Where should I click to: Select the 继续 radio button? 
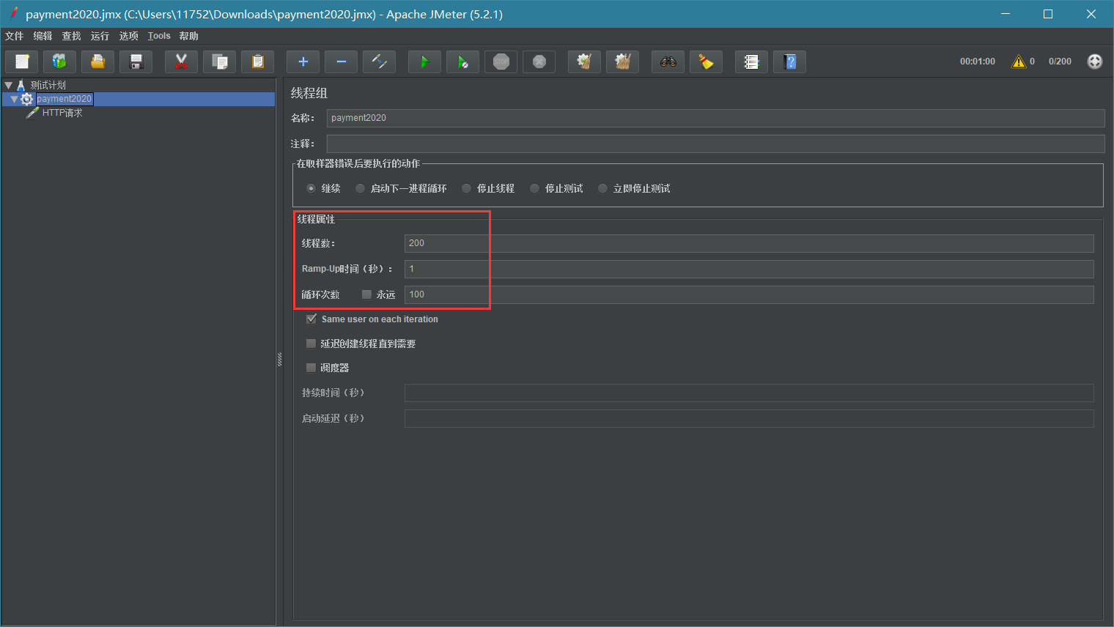click(311, 188)
